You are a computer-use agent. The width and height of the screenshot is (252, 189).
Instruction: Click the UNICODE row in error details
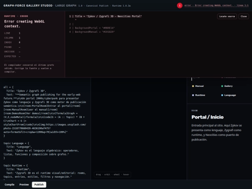(x=12, y=52)
